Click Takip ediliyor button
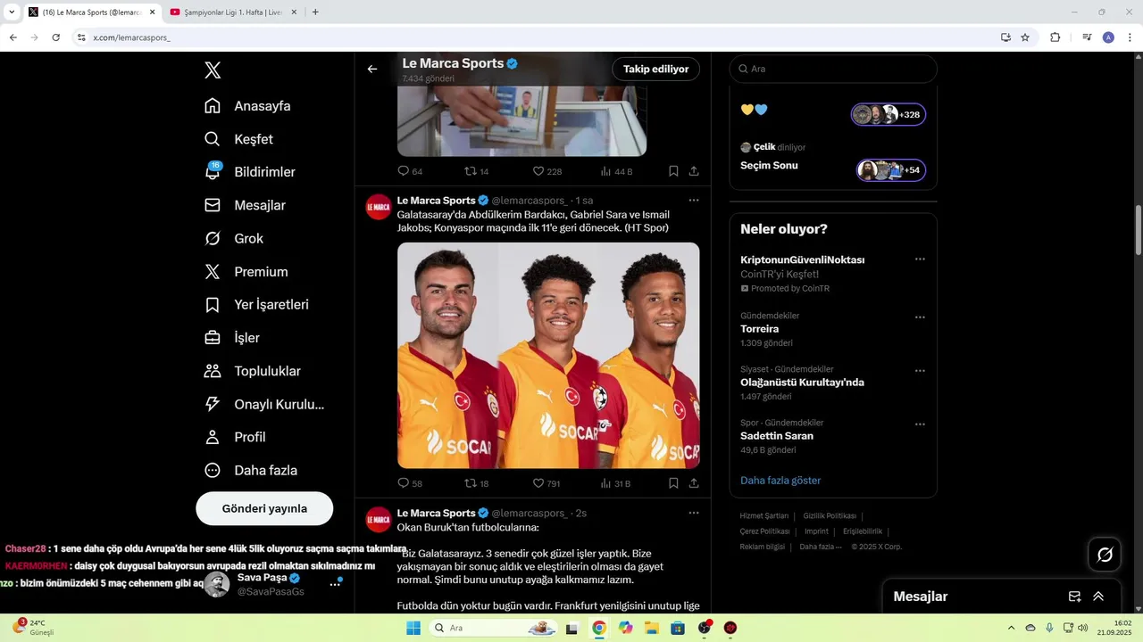This screenshot has height=642, width=1143. tap(655, 69)
